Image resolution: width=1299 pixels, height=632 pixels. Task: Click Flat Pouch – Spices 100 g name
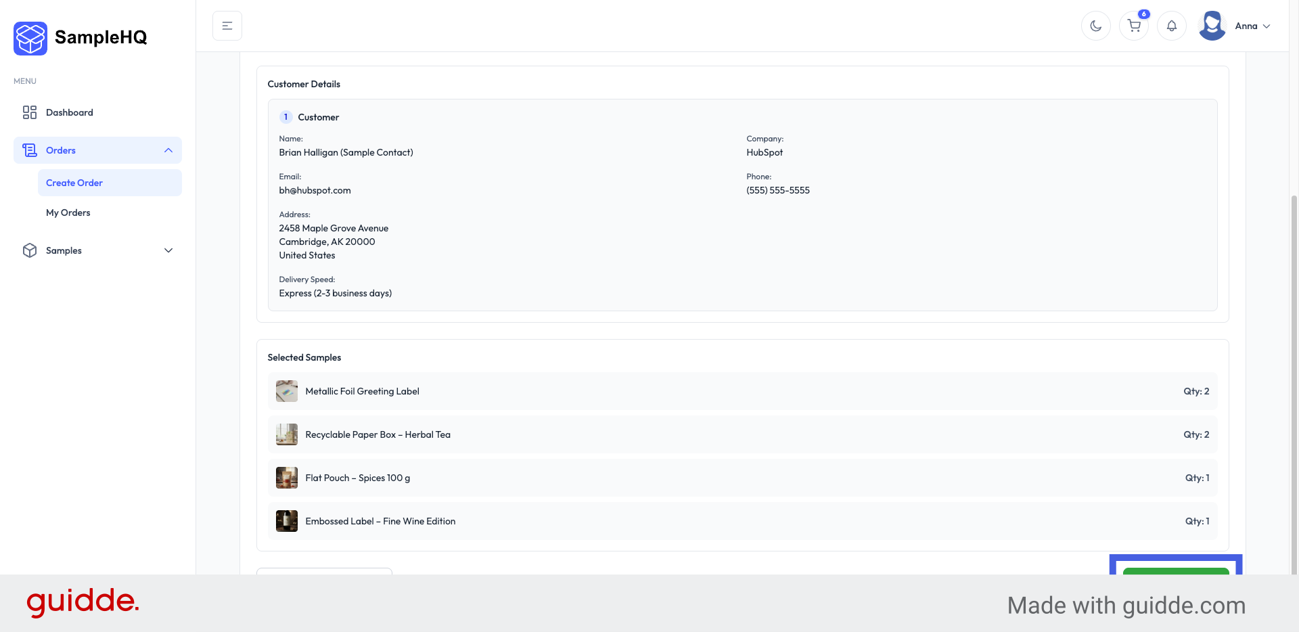(x=358, y=478)
